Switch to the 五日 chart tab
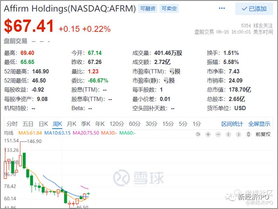The width and height of the screenshot is (278, 209). click(28, 124)
